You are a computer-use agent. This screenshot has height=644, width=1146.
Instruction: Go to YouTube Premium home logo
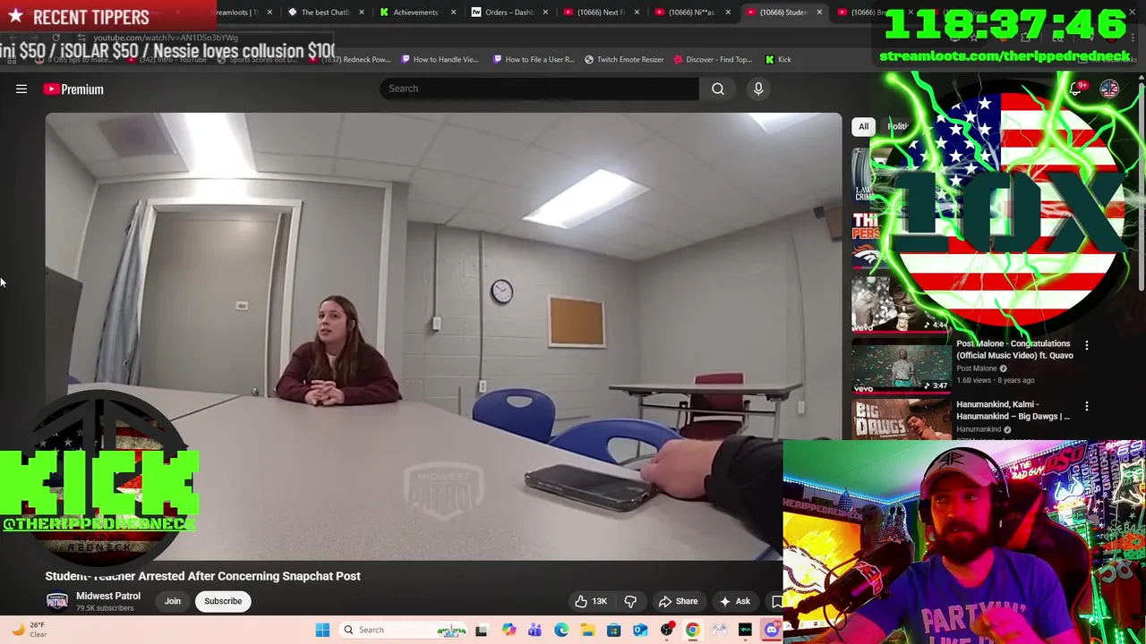[73, 89]
